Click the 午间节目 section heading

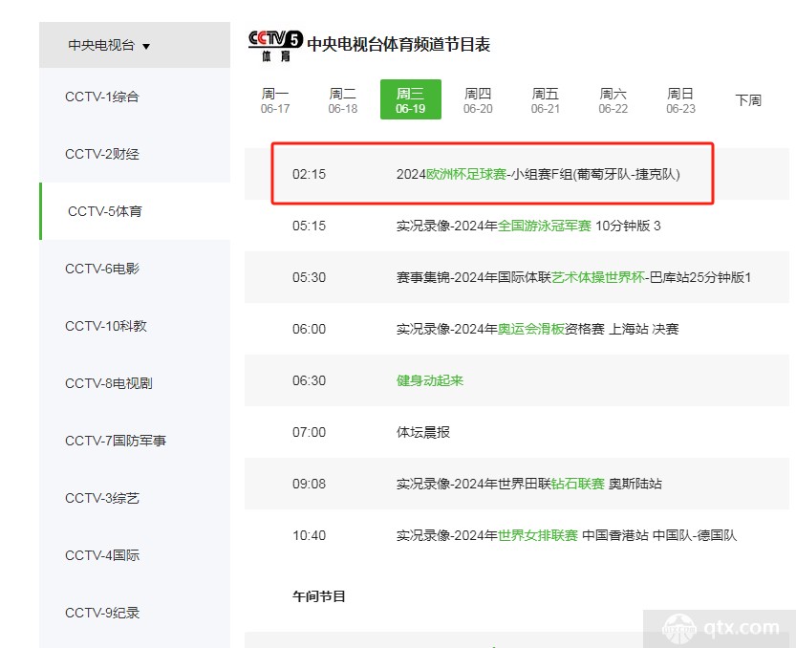(319, 596)
